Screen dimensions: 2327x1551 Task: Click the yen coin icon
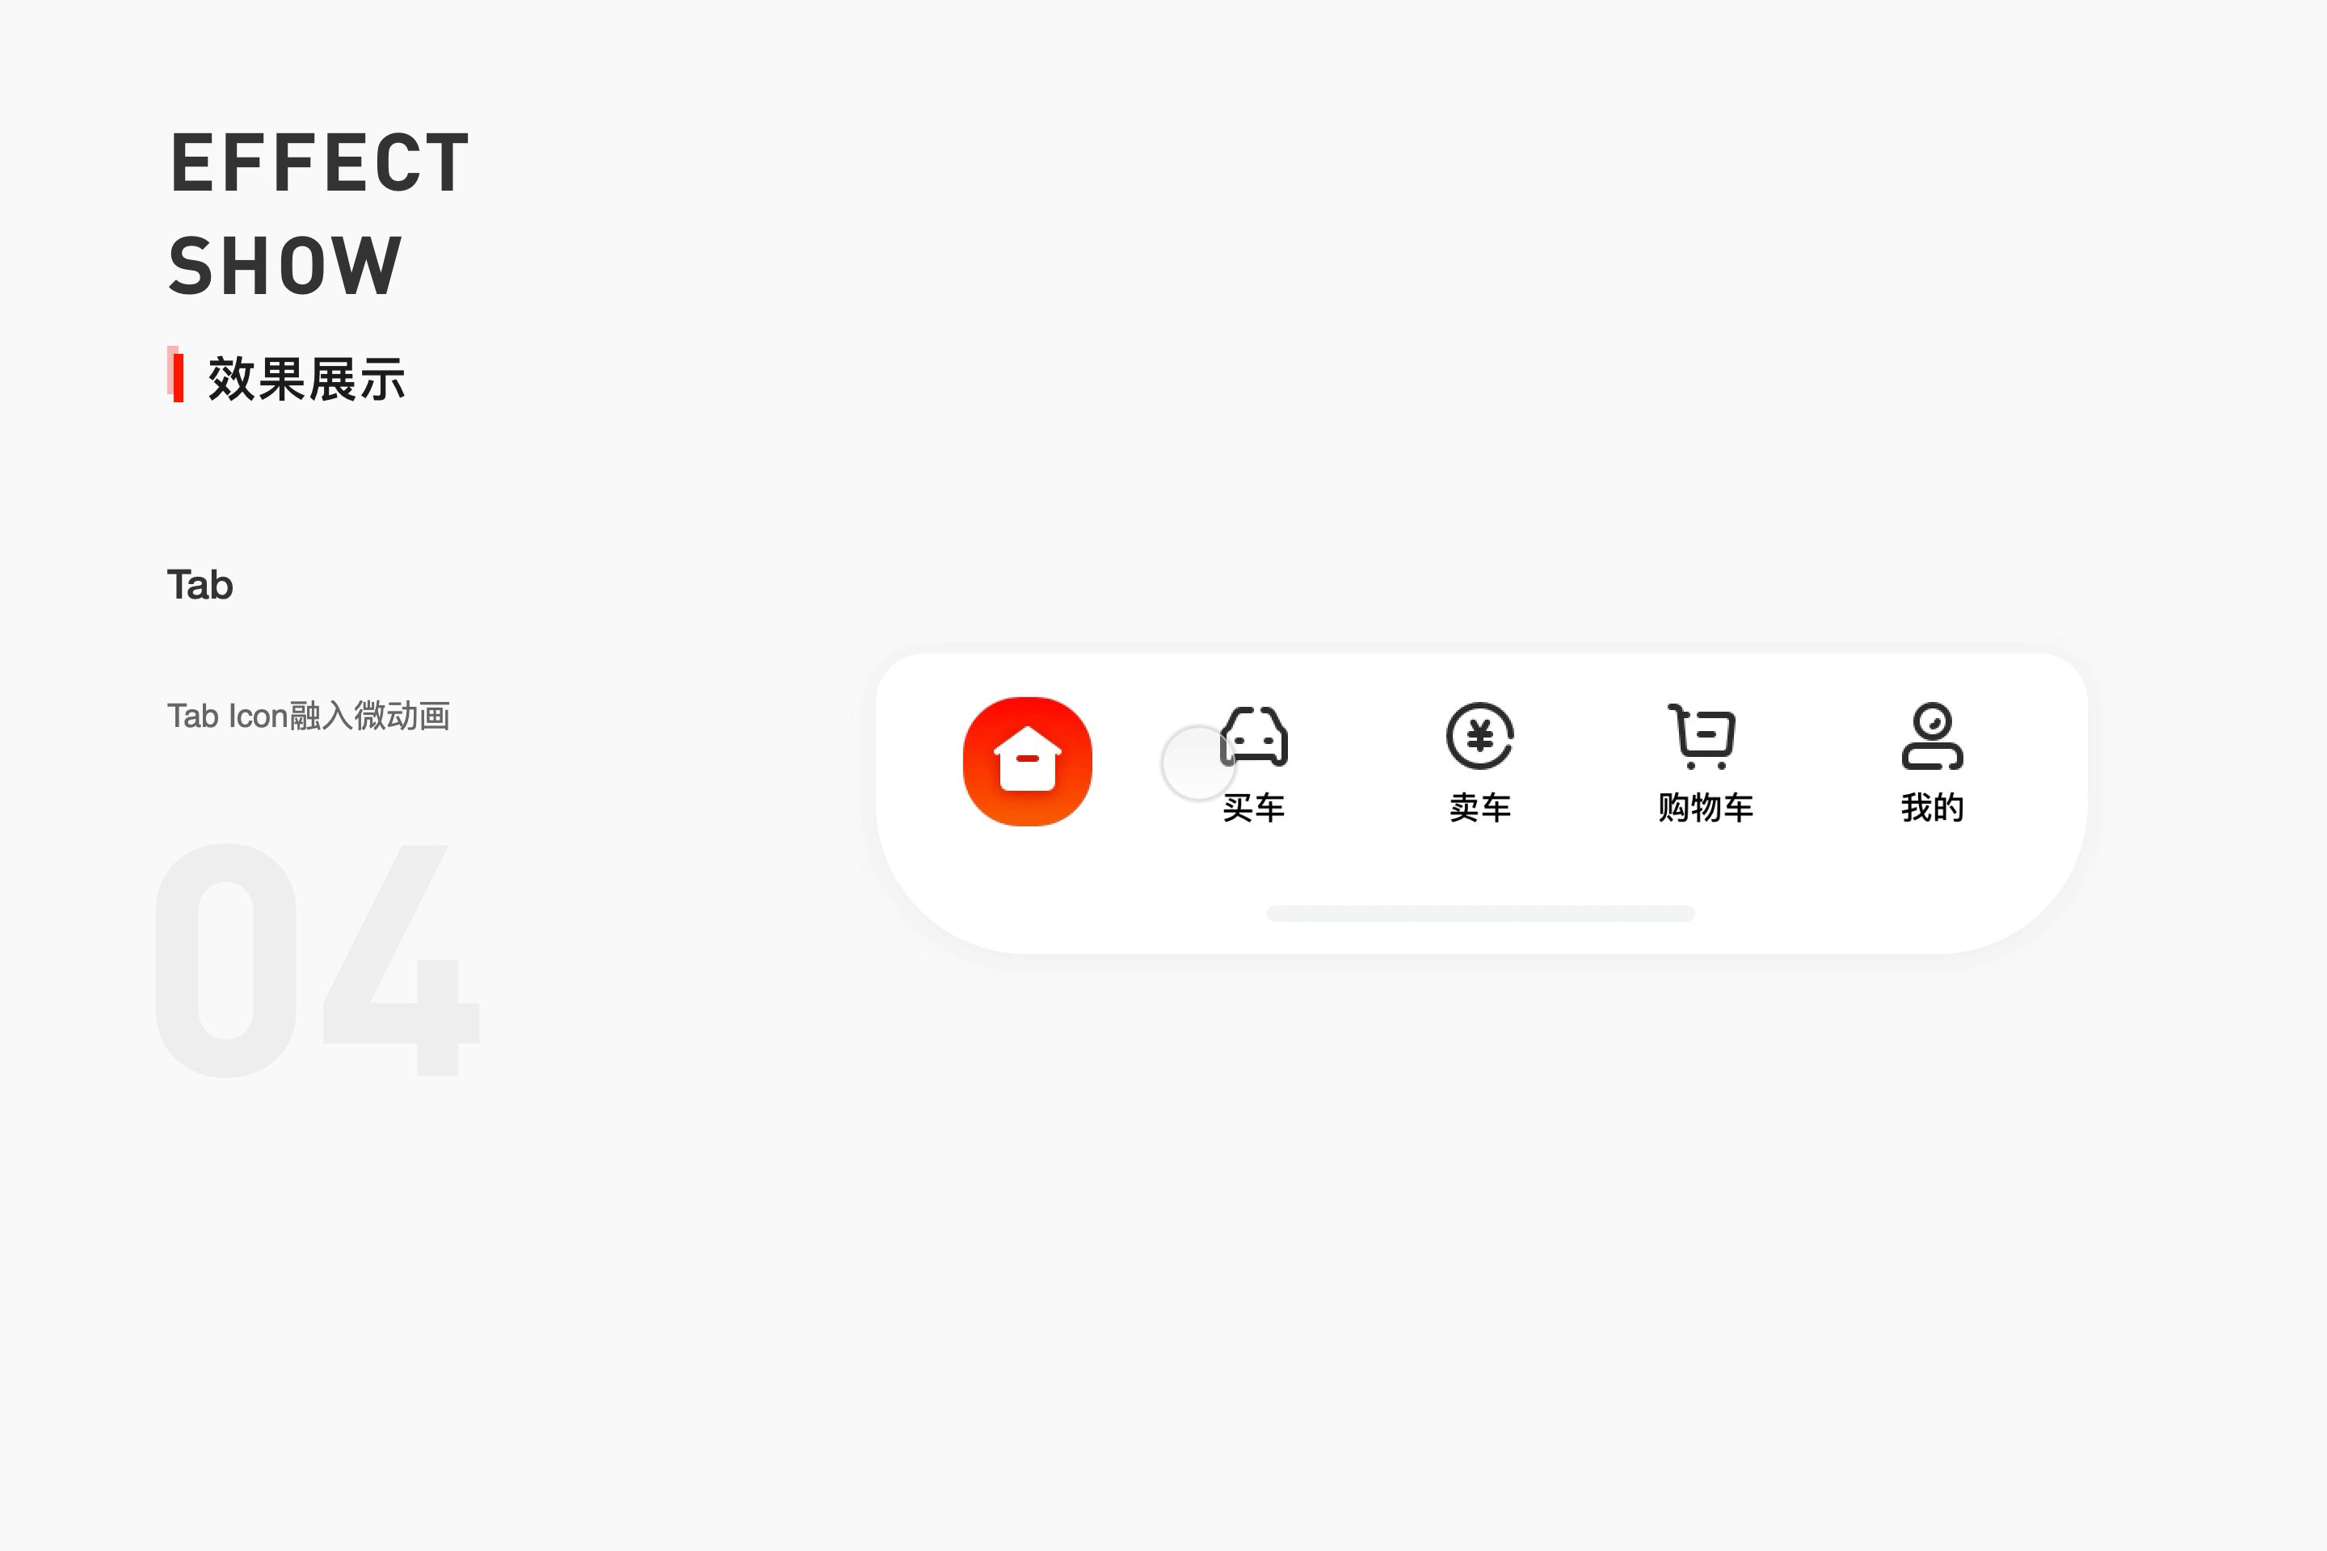coord(1480,736)
